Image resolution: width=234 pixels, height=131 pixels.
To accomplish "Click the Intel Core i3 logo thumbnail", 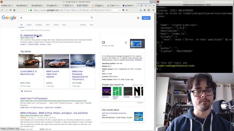I will 139,116.
